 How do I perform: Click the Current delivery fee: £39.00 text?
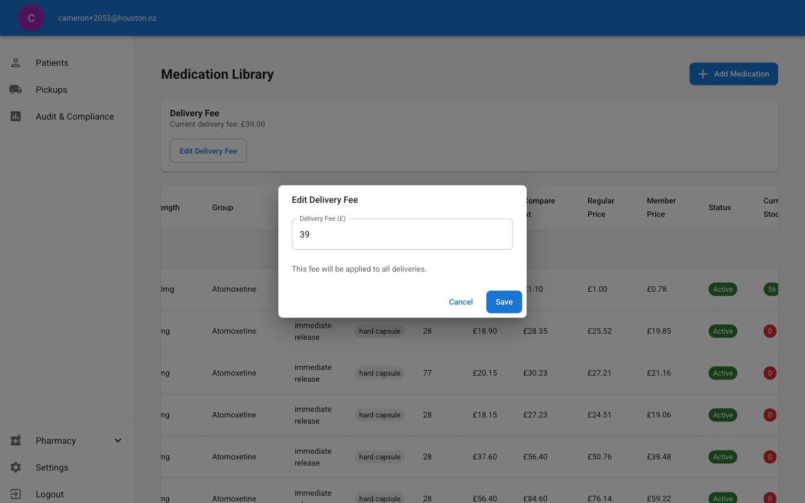click(217, 124)
